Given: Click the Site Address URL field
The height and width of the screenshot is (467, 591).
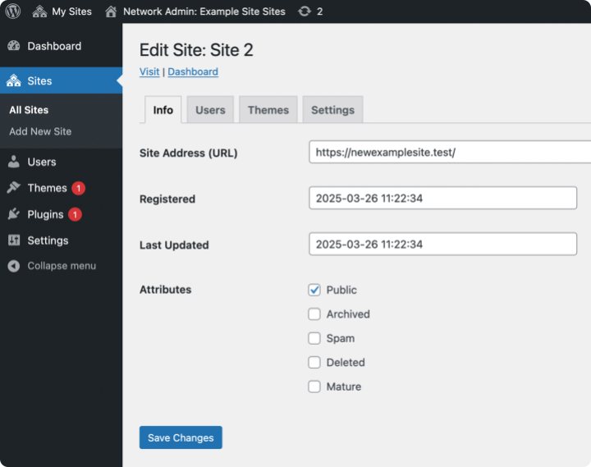Looking at the screenshot, I should coord(449,152).
